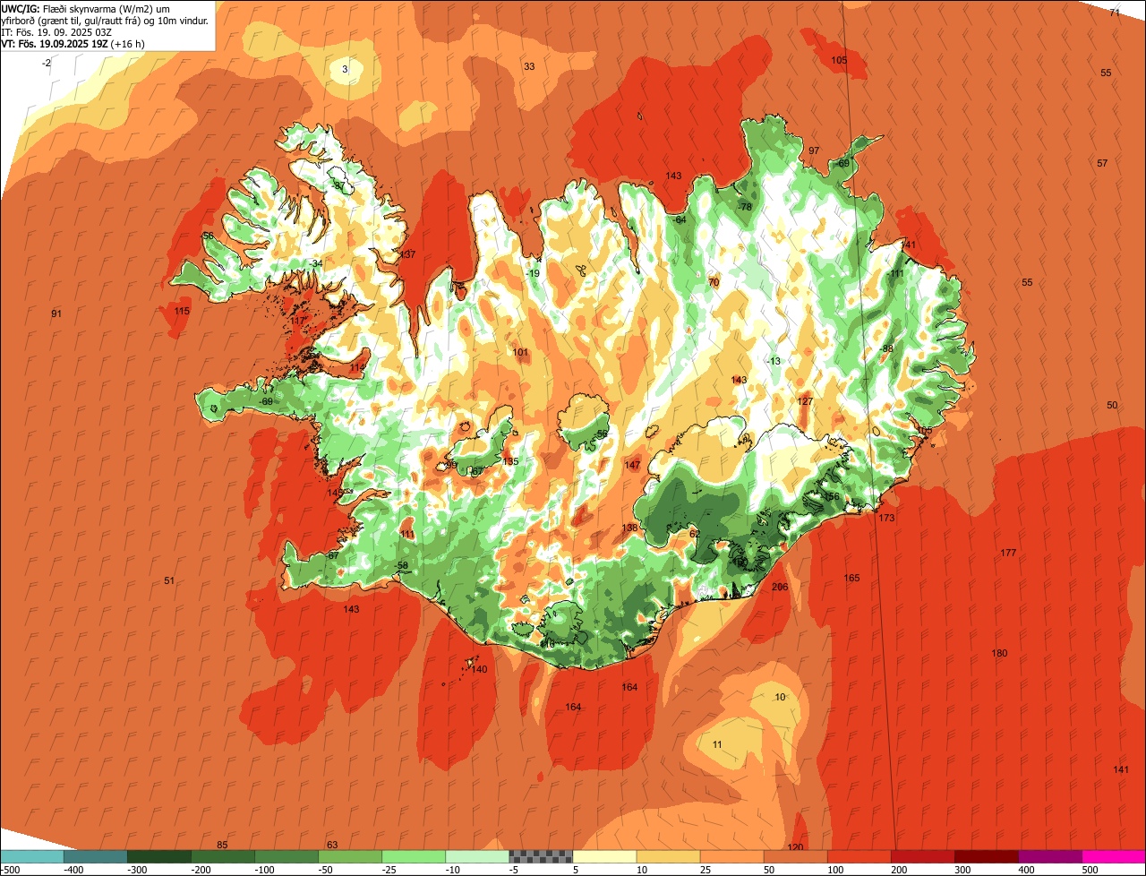Screen dimensions: 1146x876
Task: Click the flux value 115 west of Breiðafjörður
Action: (182, 311)
